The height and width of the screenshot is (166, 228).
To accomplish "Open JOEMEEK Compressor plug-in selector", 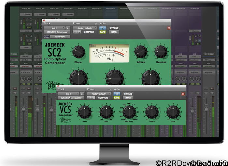I will coord(57,32).
